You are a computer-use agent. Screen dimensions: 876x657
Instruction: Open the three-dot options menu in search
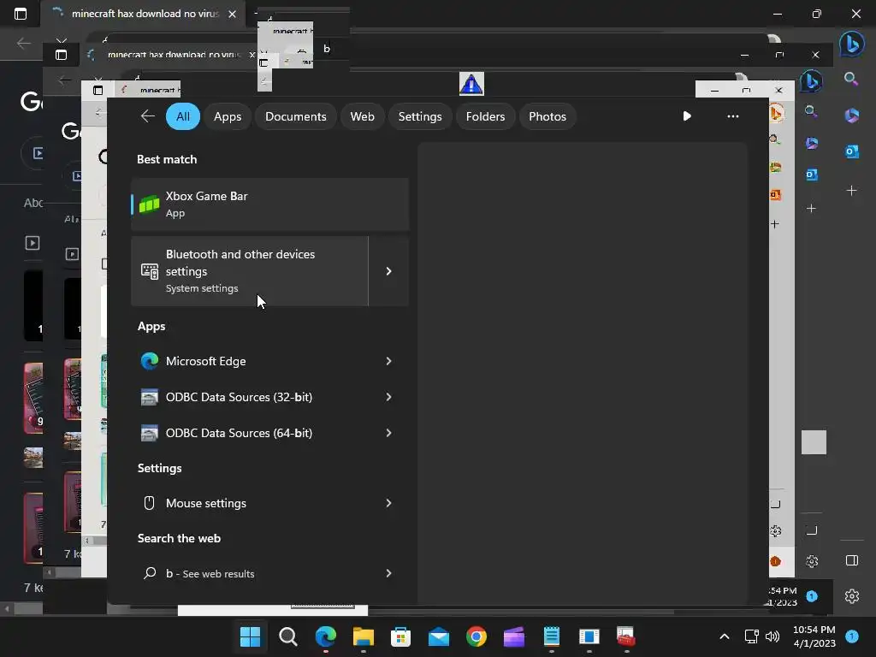732,116
